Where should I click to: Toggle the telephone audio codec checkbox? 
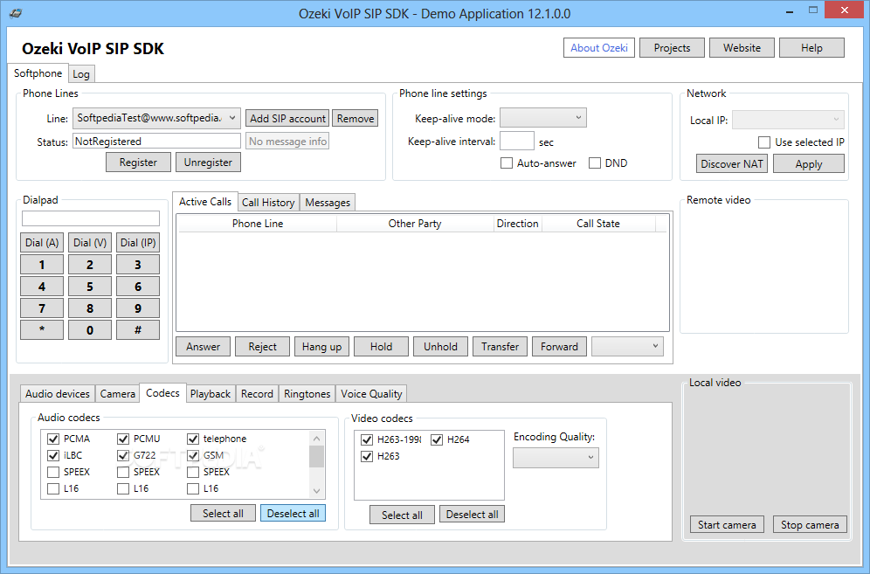click(193, 439)
